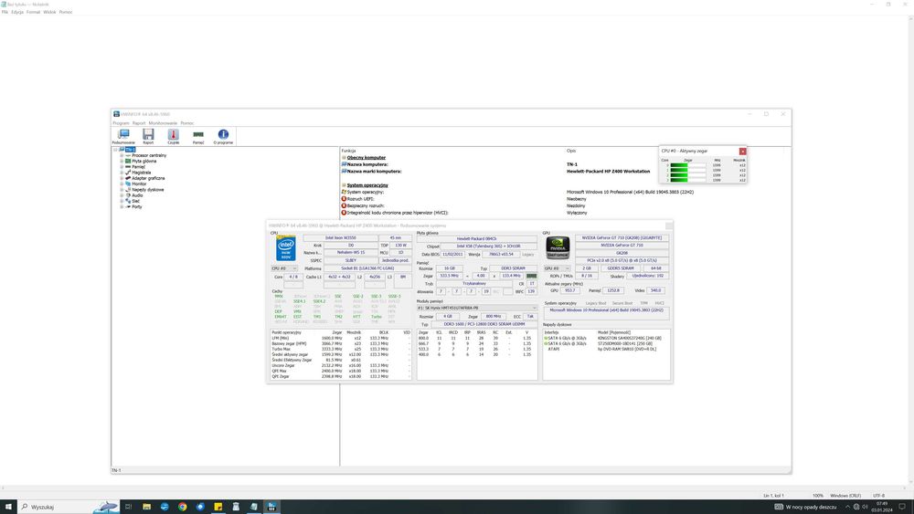Open Task View on the taskbar
The height and width of the screenshot is (514, 914).
click(128, 507)
